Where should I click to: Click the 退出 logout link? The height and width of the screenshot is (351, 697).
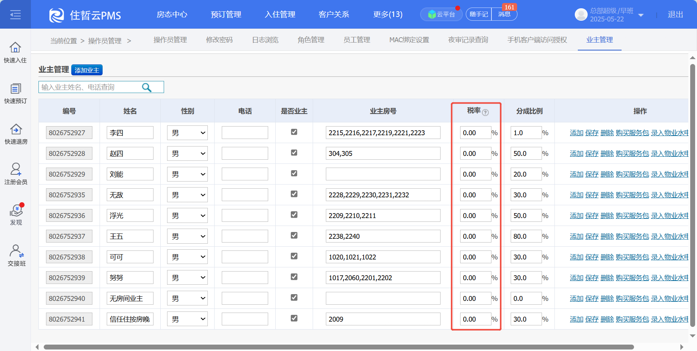click(676, 14)
